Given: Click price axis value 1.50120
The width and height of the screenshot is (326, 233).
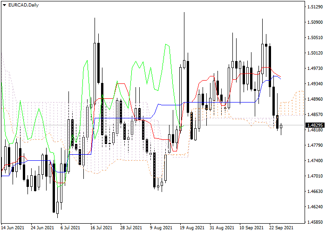Looking at the screenshot, I should (315, 53).
